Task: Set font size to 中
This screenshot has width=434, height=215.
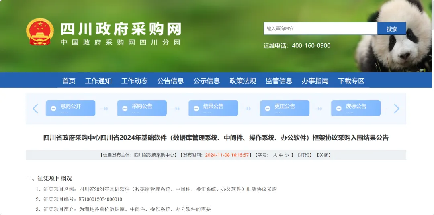Action: pos(280,155)
